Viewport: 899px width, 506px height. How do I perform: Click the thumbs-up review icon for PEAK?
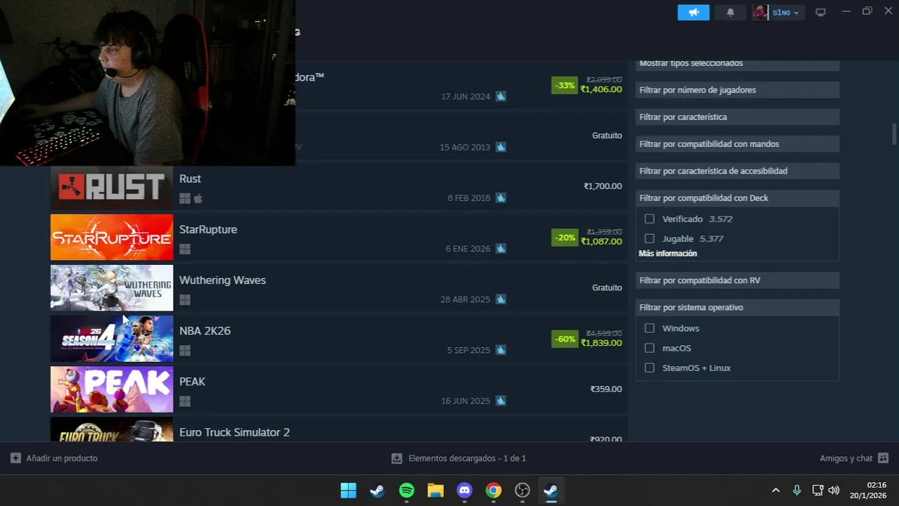[x=501, y=401]
